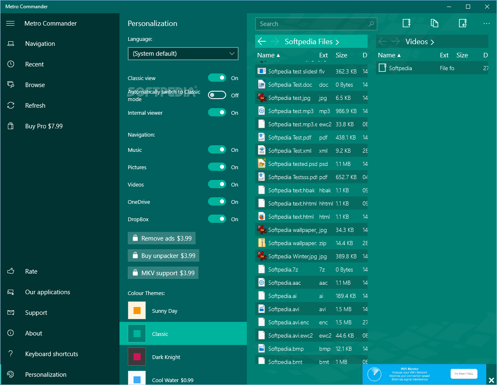Click the Rate thumbs-up icon

(11, 272)
